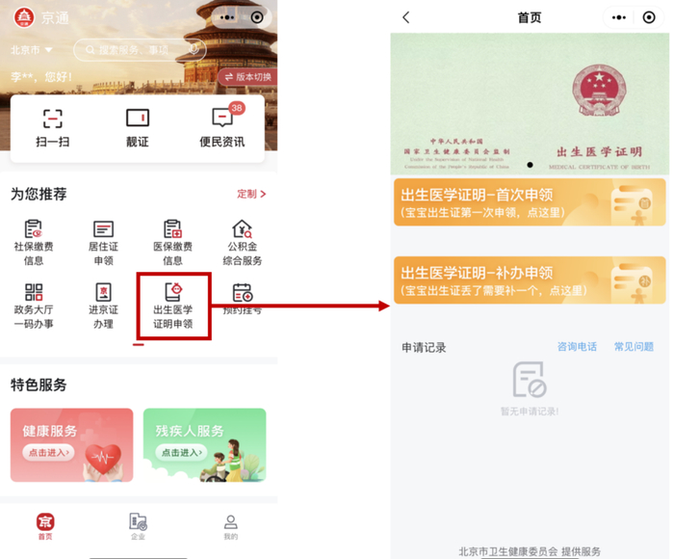Open the three-dot menu on 首页 page
This screenshot has width=674, height=559.
[x=618, y=17]
